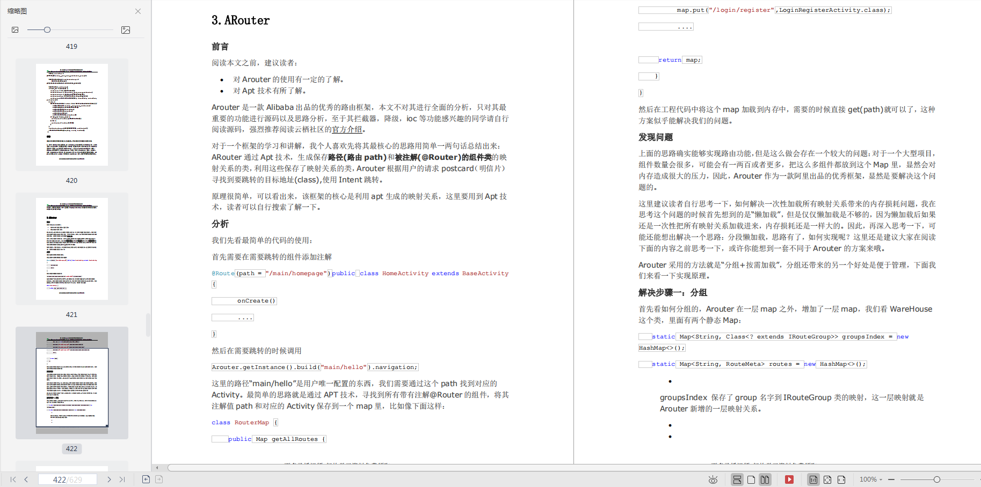Go to the previous page
The image size is (981, 487).
(x=26, y=479)
